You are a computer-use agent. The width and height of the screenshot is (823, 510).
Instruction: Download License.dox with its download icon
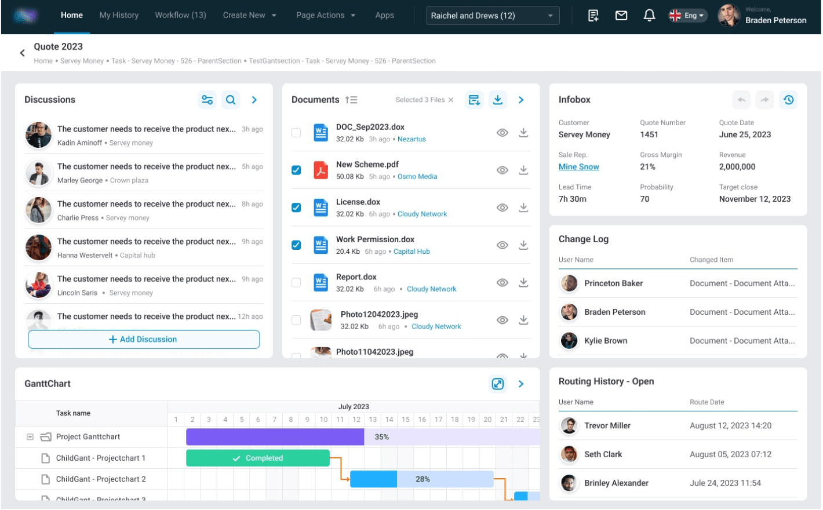(523, 207)
